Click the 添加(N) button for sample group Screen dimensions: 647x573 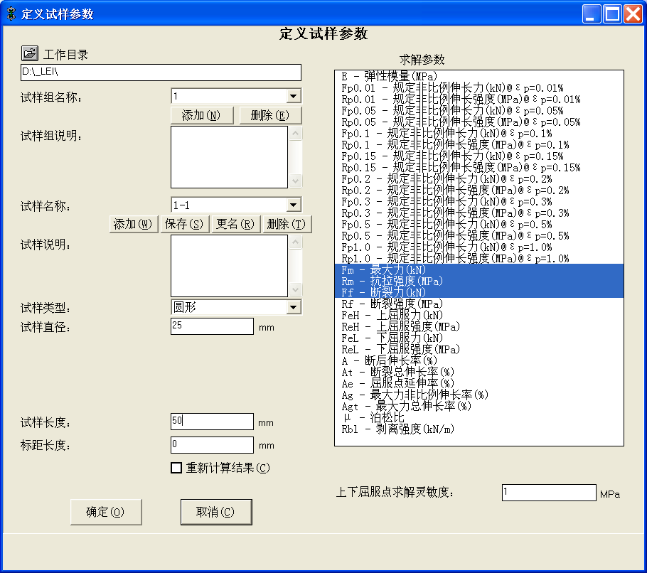[202, 115]
